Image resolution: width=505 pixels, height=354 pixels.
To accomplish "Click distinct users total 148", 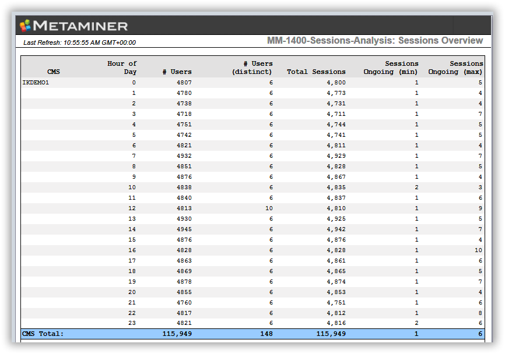I will pyautogui.click(x=266, y=334).
